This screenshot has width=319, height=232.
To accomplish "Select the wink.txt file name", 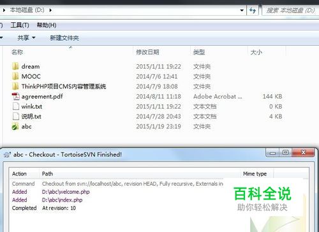I will point(32,106).
